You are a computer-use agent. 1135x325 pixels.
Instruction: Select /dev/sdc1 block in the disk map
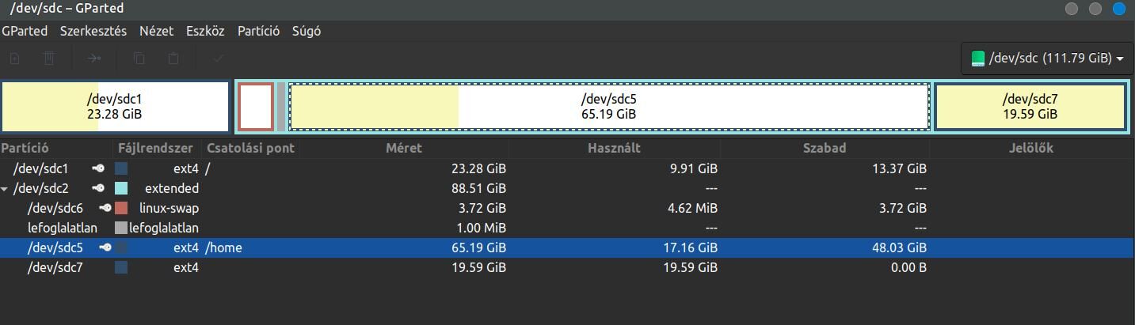(115, 107)
